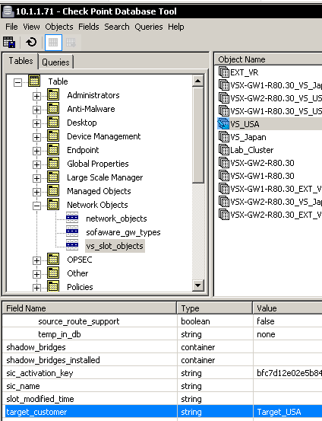Click the sofaware_gw_types table icon
This screenshot has height=421, width=322.
click(x=72, y=231)
